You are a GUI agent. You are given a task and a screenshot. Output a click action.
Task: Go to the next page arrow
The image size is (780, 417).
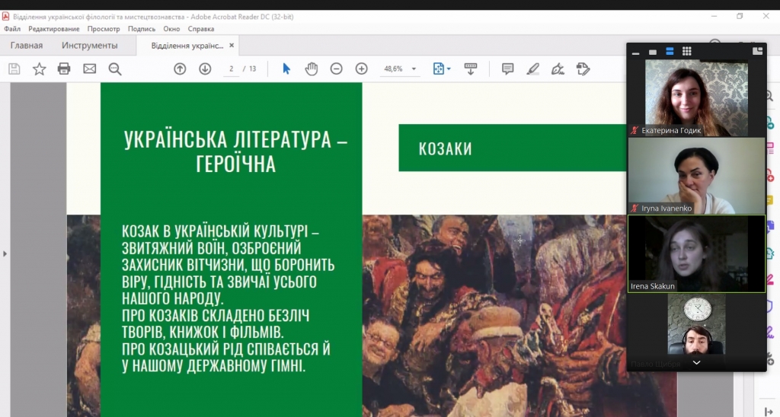[x=205, y=69]
